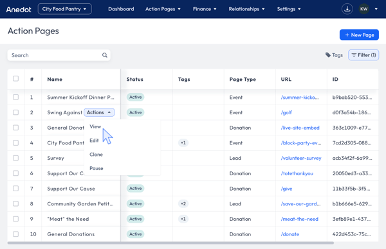This screenshot has width=386, height=249.
Task: Select Community Garden Petition row checkbox
Action: click(15, 204)
